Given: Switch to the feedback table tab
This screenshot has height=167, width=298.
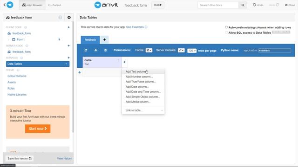Looking at the screenshot, I should click(90, 40).
